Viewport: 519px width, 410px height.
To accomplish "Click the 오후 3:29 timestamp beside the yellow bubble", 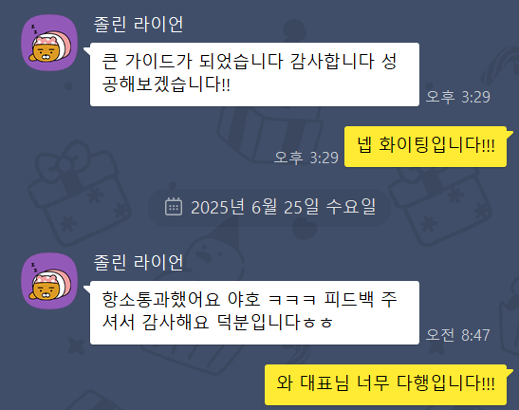I will 306,158.
